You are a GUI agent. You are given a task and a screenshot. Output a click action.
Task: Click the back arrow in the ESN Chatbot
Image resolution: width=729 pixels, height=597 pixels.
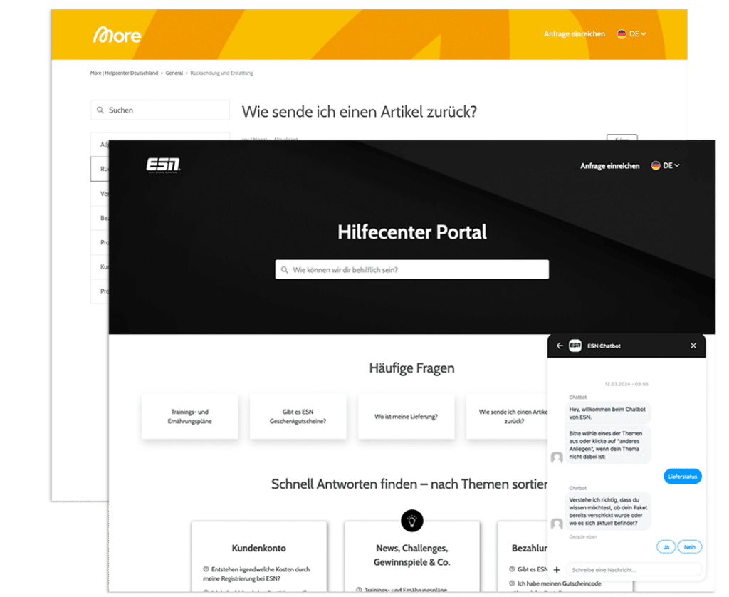click(560, 346)
